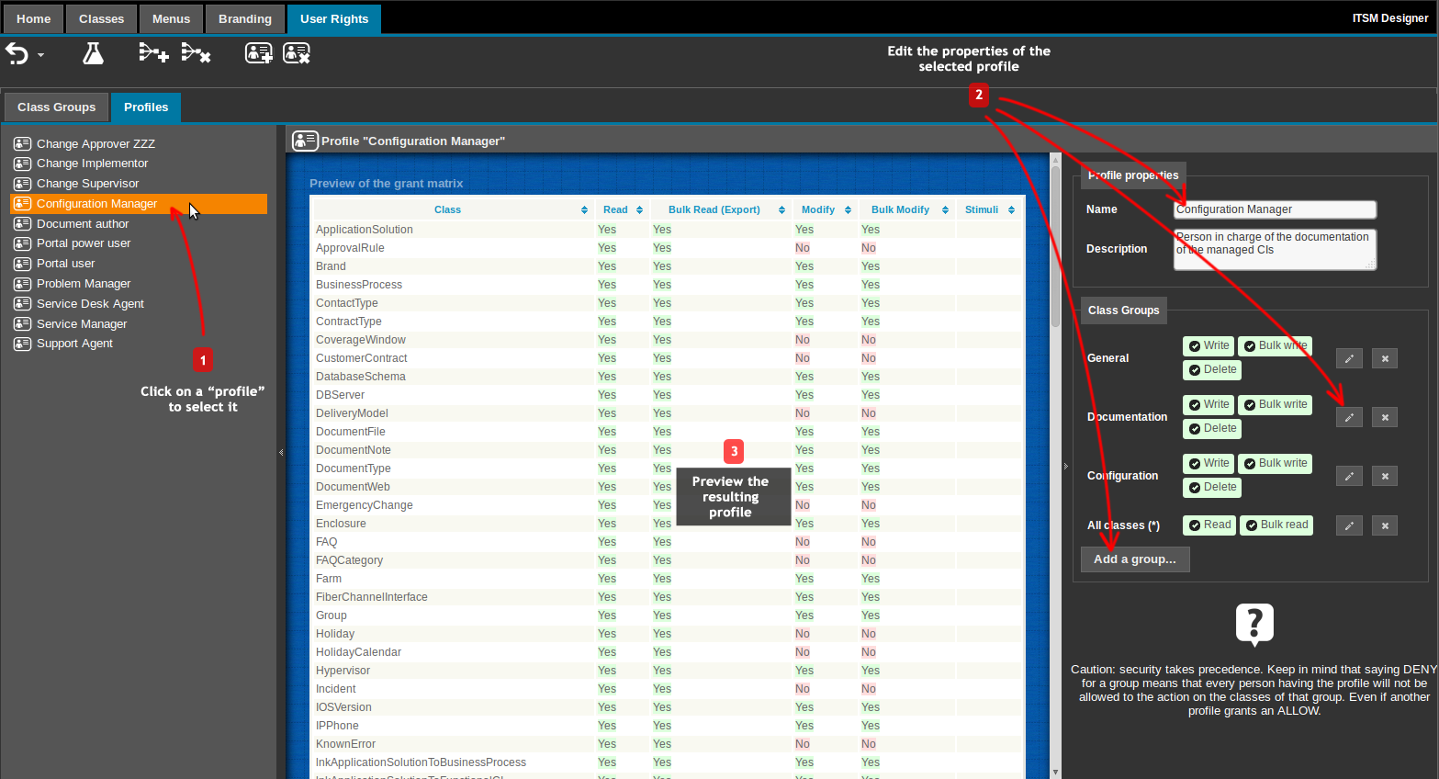
Task: Toggle the Delete grant for General group
Action: 1212,370
